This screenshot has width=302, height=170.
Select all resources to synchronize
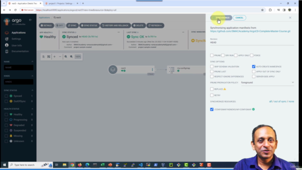coord(270,102)
